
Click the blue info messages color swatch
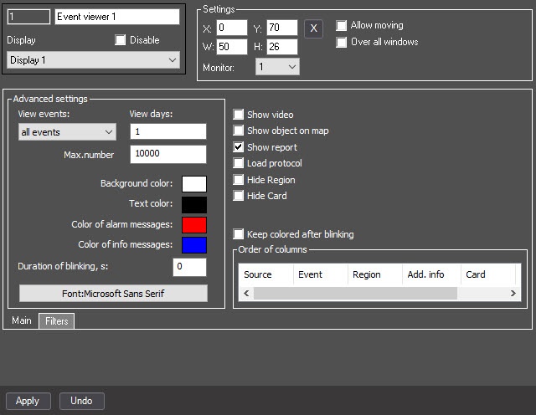click(x=193, y=244)
